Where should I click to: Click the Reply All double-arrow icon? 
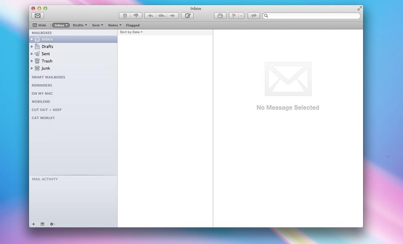click(x=162, y=16)
